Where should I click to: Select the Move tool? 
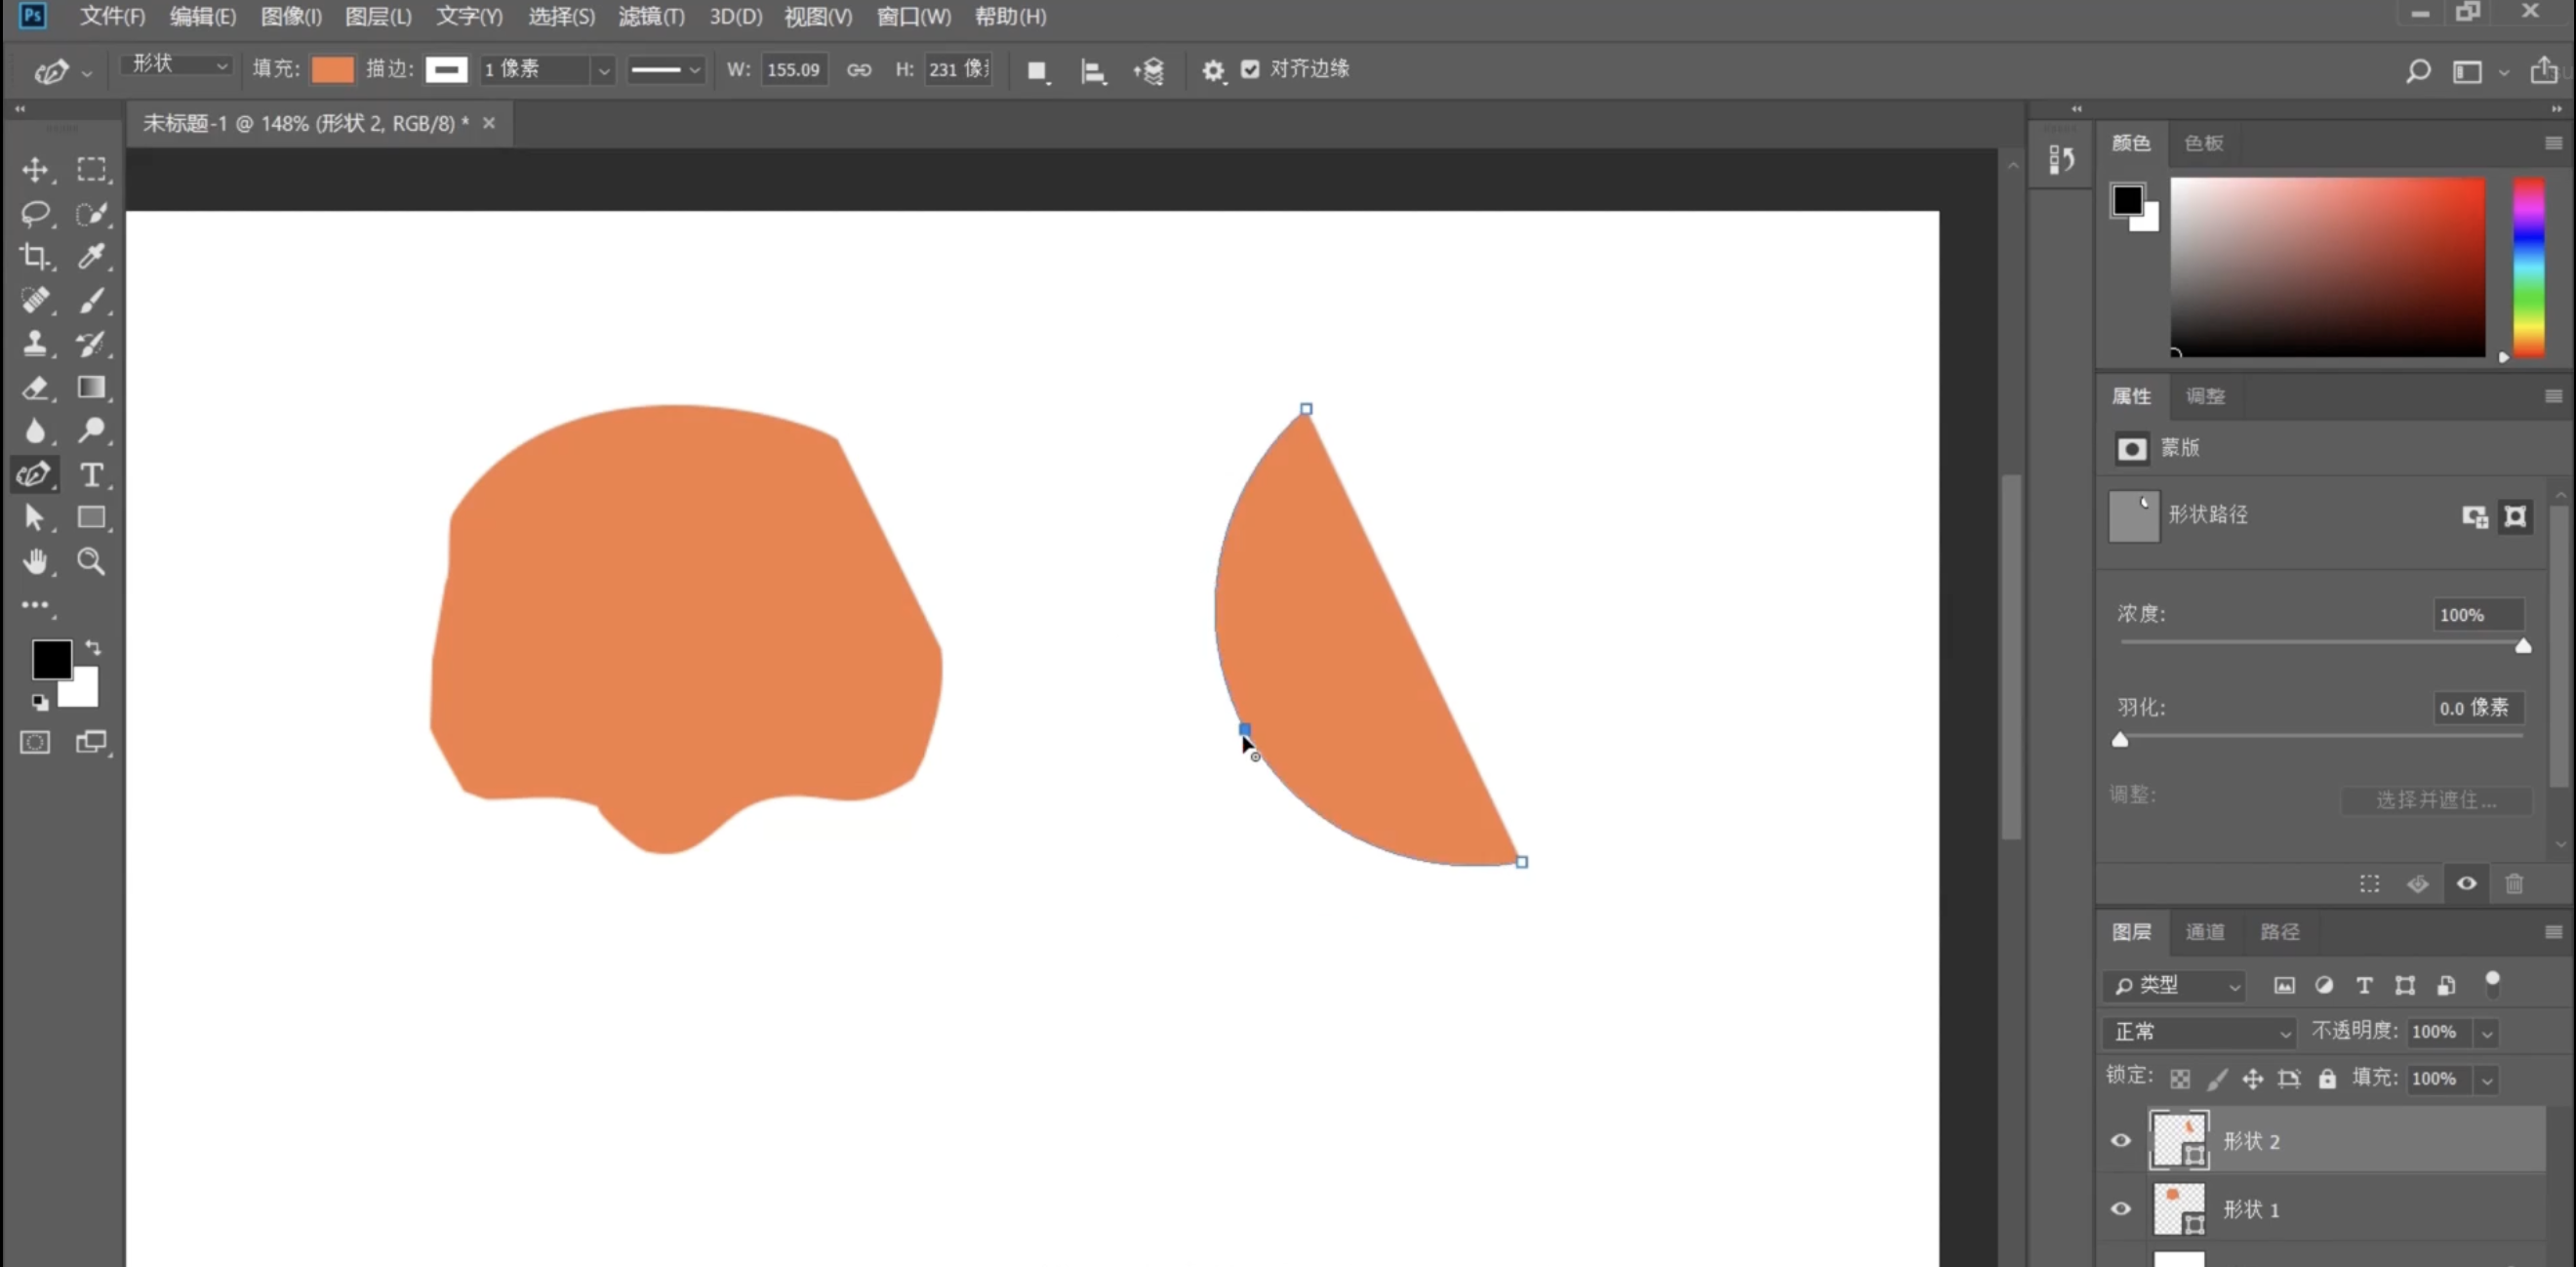tap(35, 169)
